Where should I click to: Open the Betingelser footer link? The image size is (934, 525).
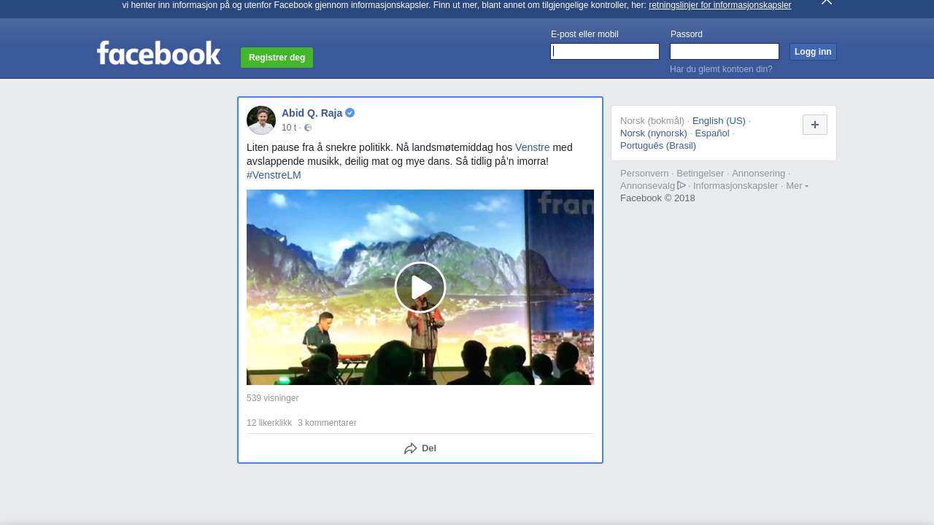pyautogui.click(x=700, y=174)
